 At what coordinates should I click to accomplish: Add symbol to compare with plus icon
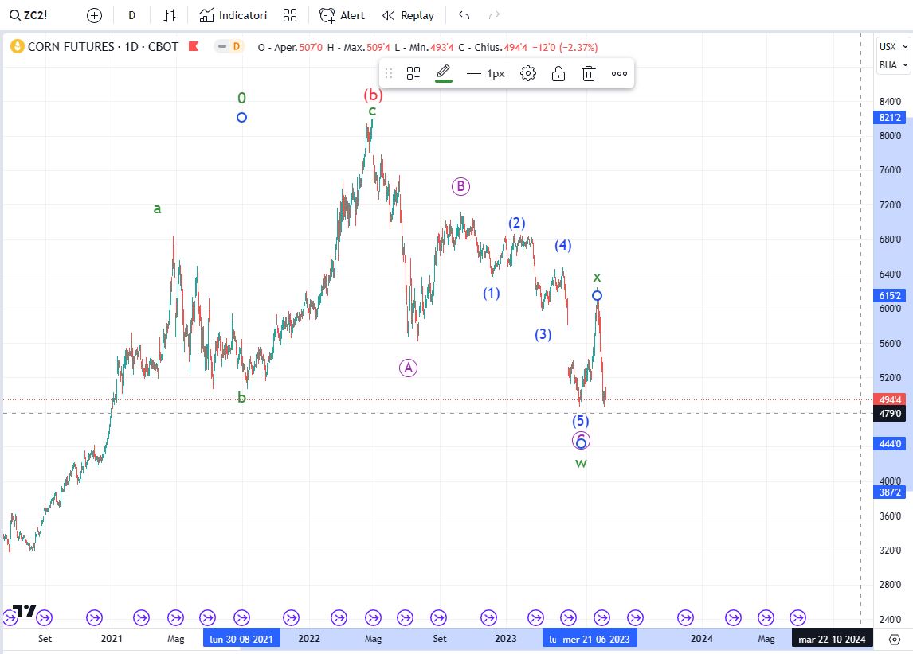click(x=94, y=16)
